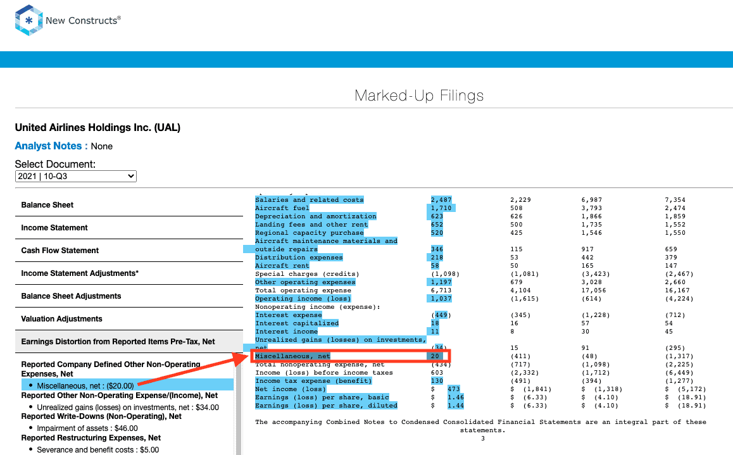Viewport: 733px width, 455px height.
Task: Click United Airlines Holdings Inc. (UAL) title
Action: [97, 128]
